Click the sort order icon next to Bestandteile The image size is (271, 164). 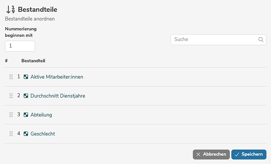[10, 9]
